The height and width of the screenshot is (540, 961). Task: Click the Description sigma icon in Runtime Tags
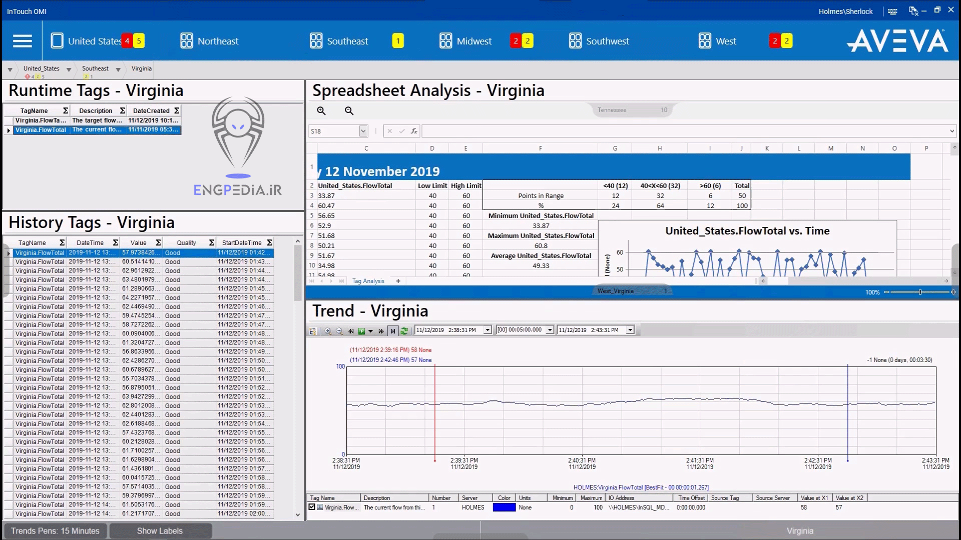tap(122, 110)
